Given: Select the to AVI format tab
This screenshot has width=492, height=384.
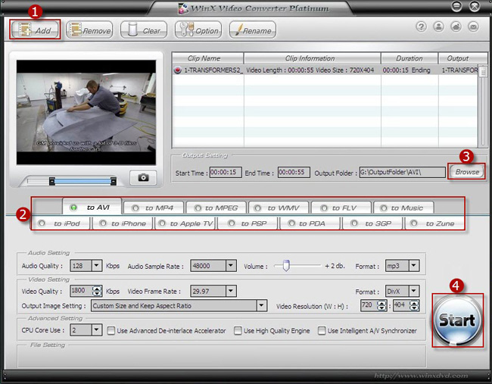Looking at the screenshot, I should (92, 207).
